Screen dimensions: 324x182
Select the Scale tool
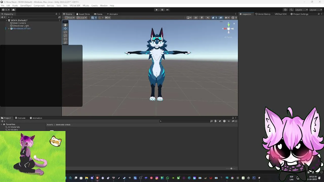tap(65, 35)
